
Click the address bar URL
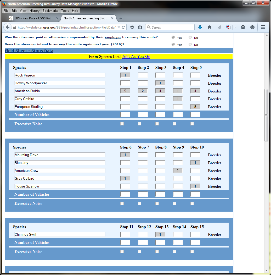point(66,27)
